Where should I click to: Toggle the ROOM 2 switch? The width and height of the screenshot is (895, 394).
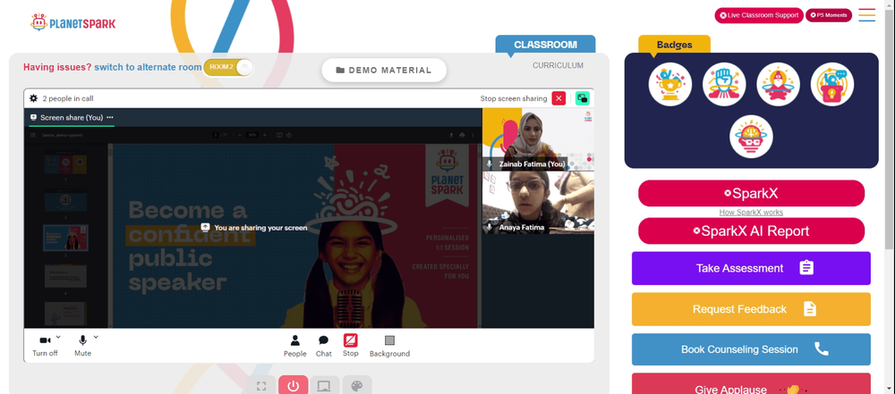228,67
